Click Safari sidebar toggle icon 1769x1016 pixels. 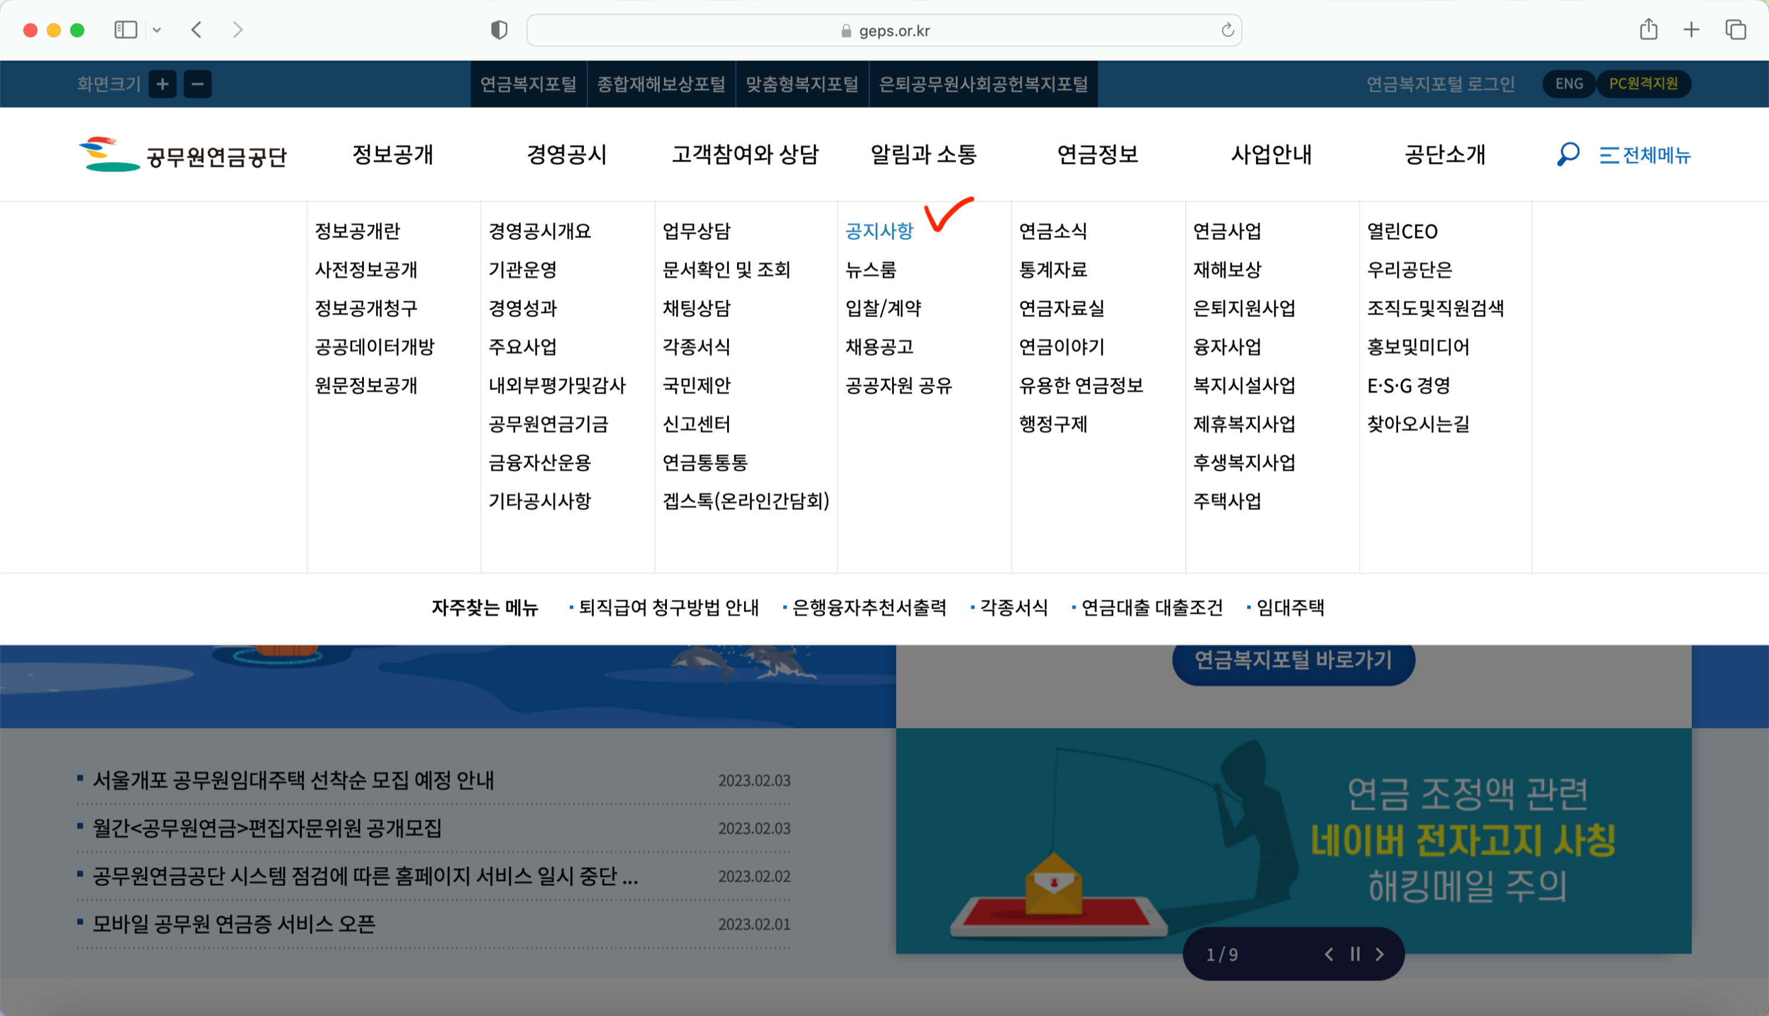click(126, 30)
